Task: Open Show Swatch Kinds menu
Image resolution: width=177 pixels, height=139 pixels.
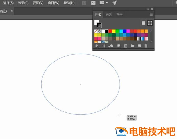Action: tap(119, 46)
